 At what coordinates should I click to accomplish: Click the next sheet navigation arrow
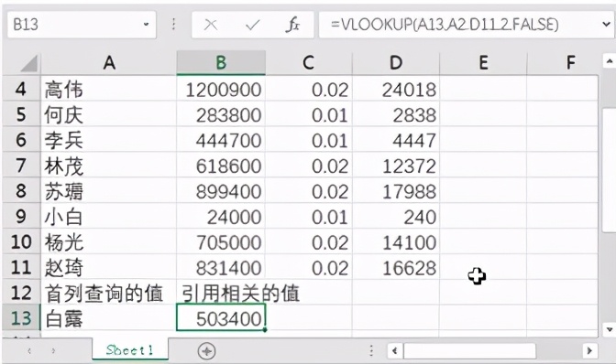click(x=53, y=350)
